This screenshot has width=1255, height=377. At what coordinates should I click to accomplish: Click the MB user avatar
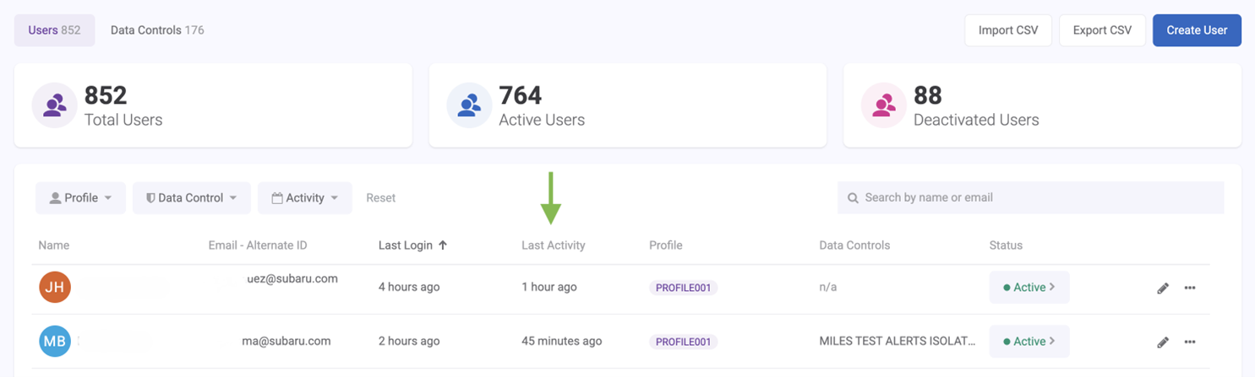coord(55,342)
